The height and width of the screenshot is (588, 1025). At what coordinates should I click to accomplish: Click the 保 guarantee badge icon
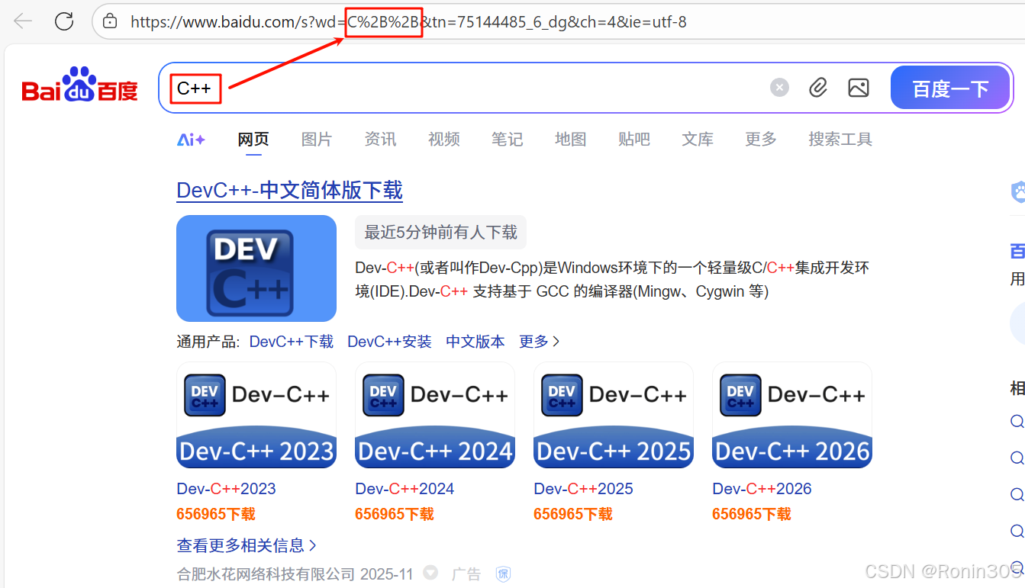(503, 574)
